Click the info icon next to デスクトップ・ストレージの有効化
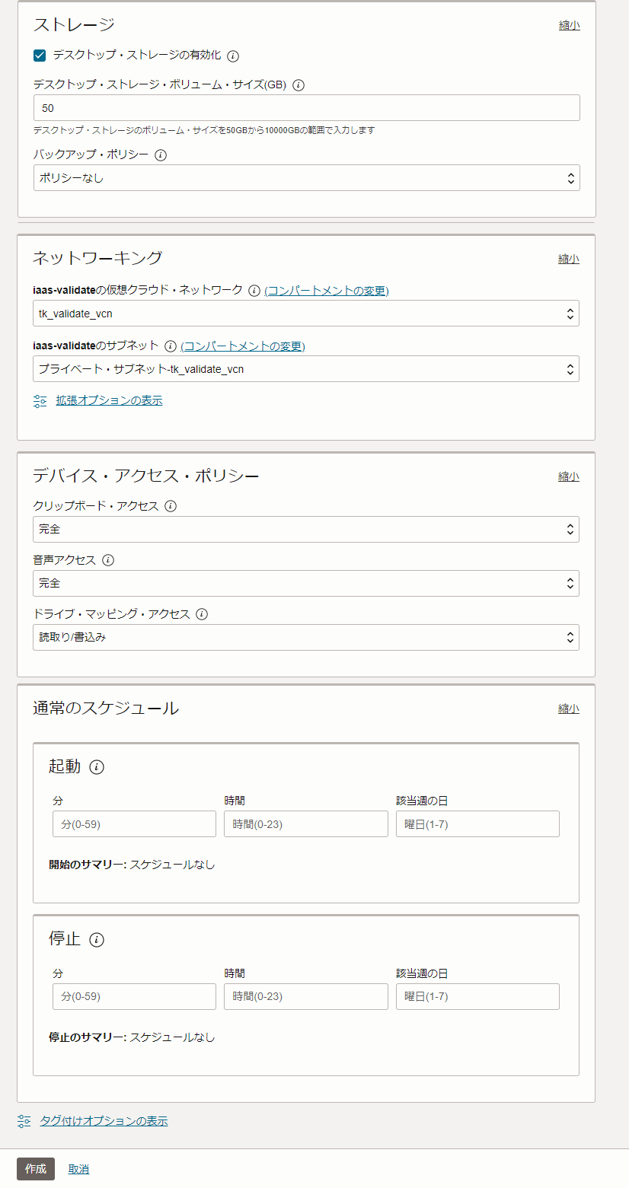This screenshot has height=1188, width=629. click(x=232, y=56)
